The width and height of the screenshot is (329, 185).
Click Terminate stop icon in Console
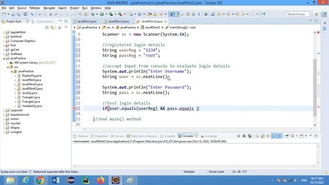(239, 136)
